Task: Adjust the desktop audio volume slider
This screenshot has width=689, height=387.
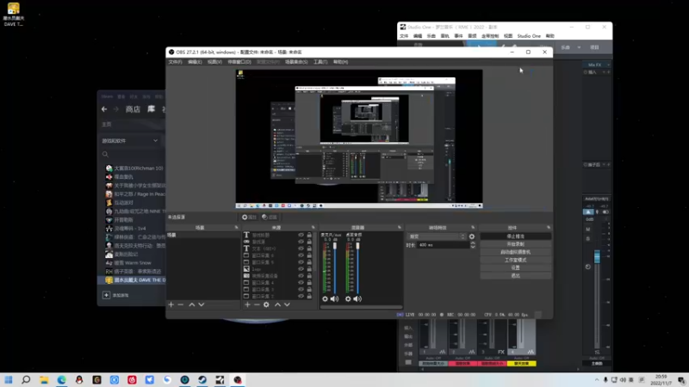Action: tap(357, 246)
